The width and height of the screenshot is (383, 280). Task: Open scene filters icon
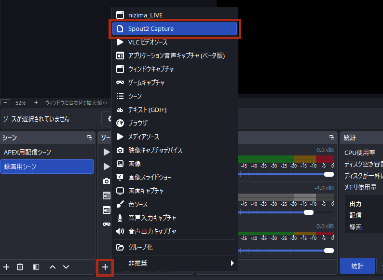point(36,267)
